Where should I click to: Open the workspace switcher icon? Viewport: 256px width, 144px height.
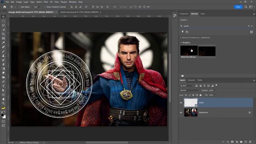coord(251,7)
